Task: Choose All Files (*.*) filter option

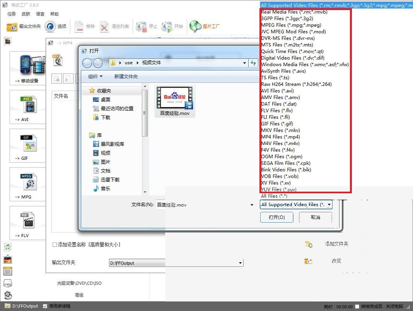Action: [274, 196]
